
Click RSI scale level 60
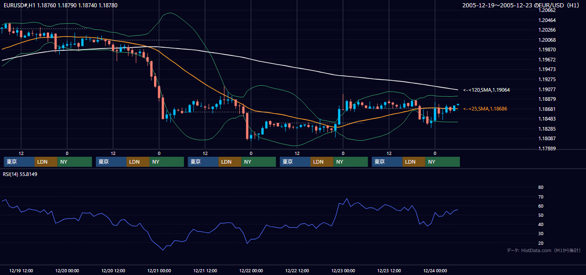coord(541,206)
